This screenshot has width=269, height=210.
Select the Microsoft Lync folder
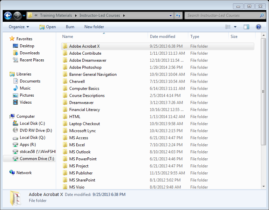pyautogui.click(x=82, y=131)
